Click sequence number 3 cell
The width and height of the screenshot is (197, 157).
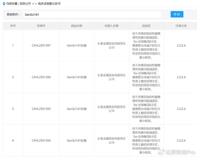(13, 109)
